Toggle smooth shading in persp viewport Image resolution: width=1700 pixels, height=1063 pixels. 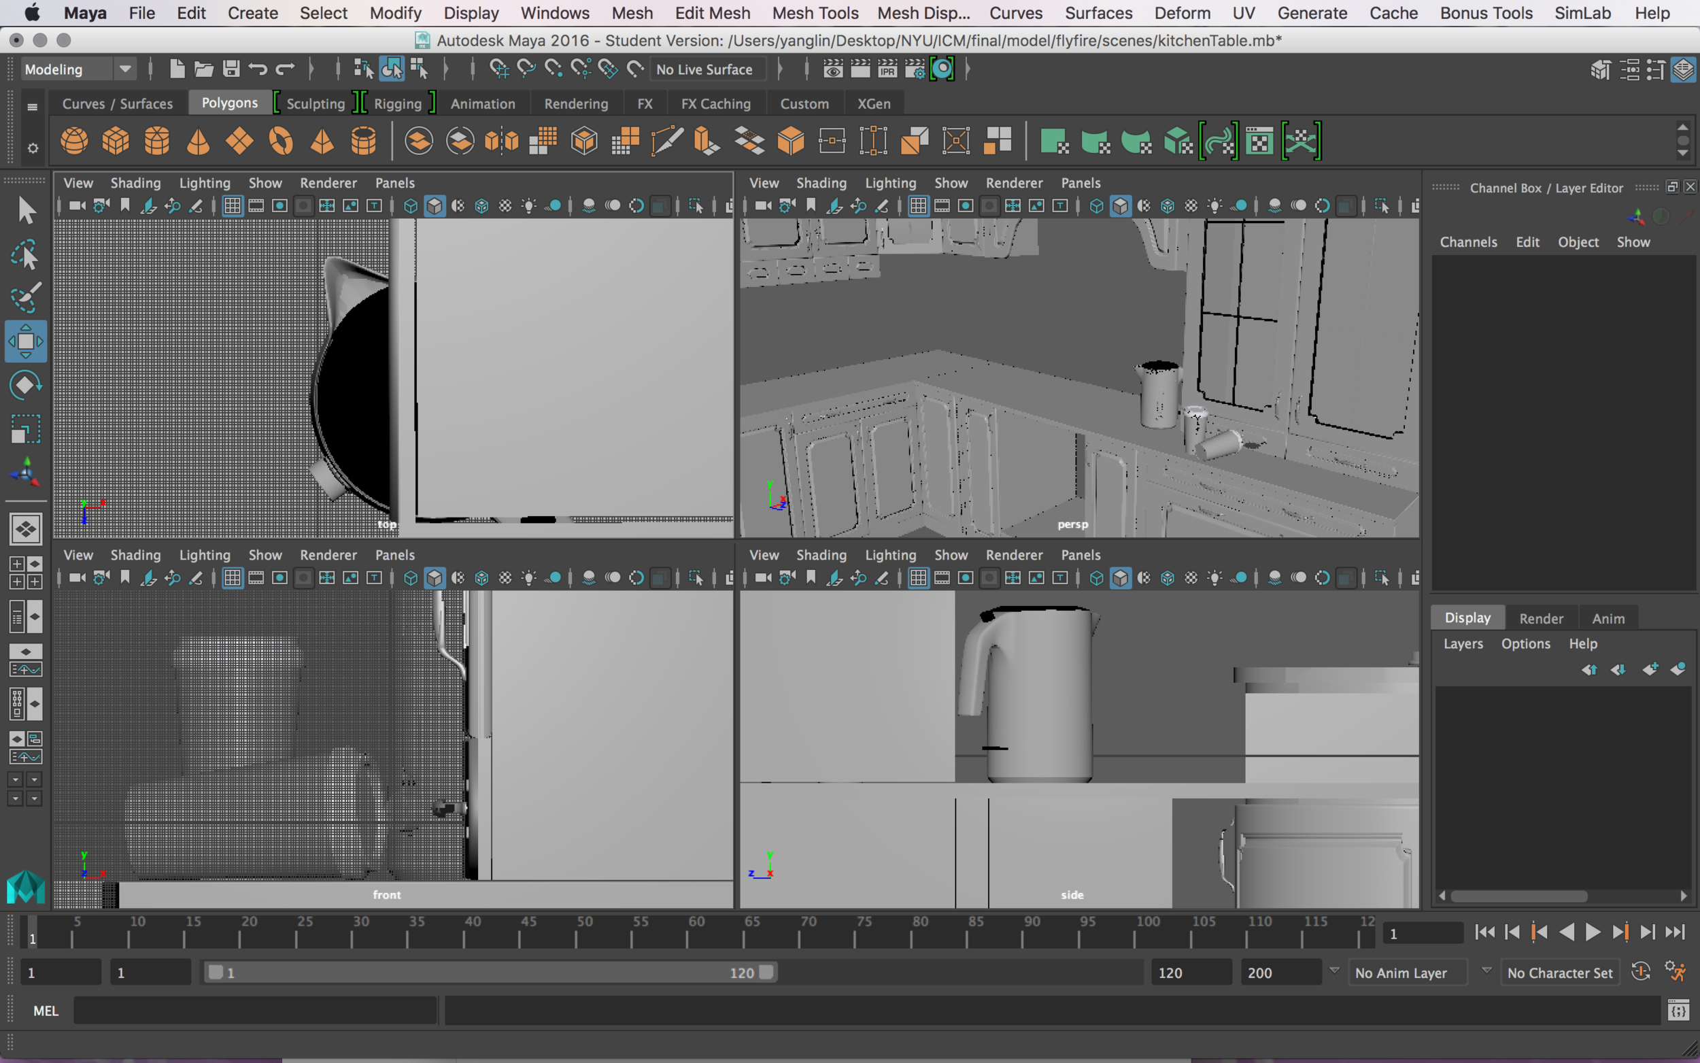[x=1120, y=206]
